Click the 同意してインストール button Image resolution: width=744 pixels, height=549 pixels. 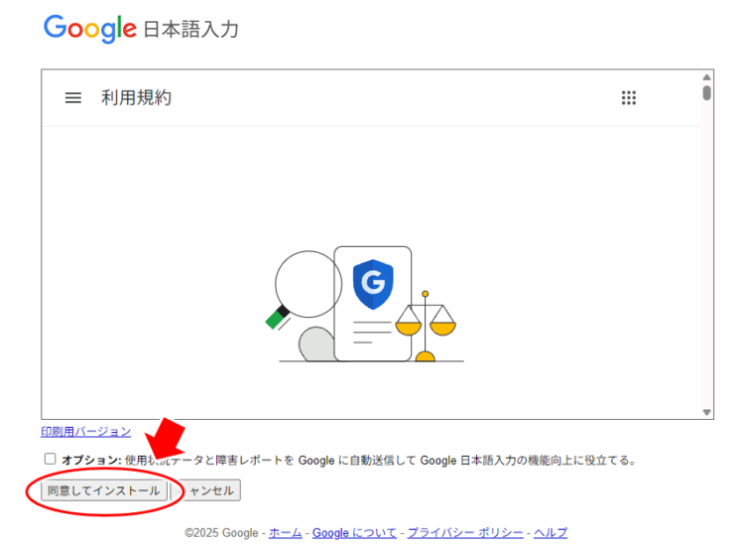click(104, 490)
